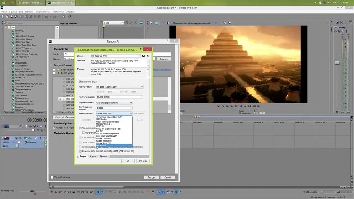354x199 pixels.
Task: Click the Loop playback icon in timeline transport bar
Action: pyautogui.click(x=56, y=192)
